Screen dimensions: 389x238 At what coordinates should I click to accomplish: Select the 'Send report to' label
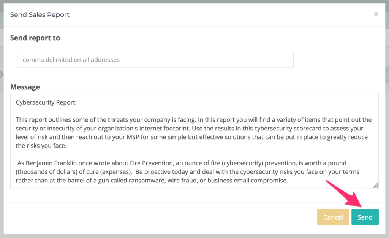point(35,38)
